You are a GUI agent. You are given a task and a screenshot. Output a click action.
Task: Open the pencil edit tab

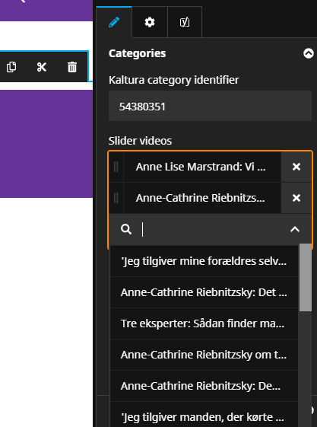tap(114, 22)
